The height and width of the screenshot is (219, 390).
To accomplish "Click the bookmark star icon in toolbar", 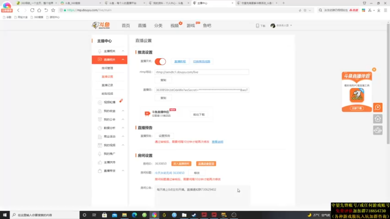I will pos(53,10).
